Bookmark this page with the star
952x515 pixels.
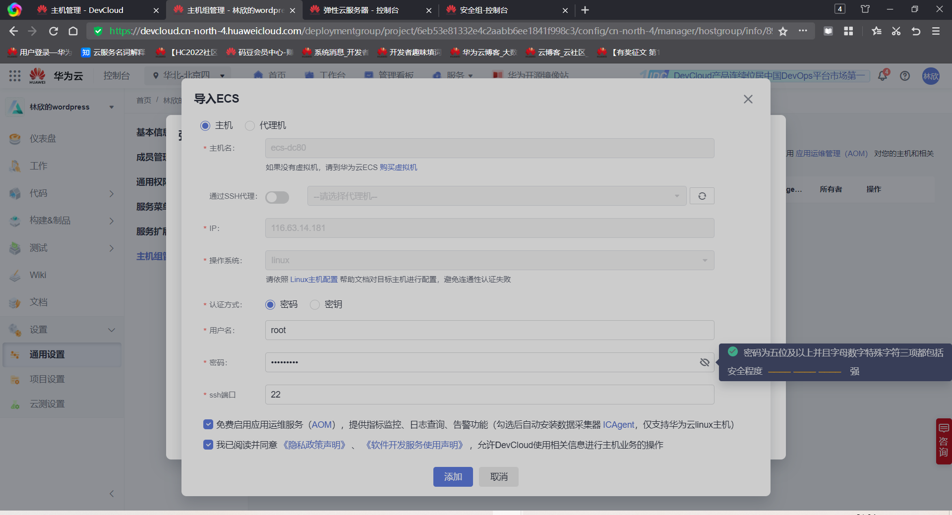[x=783, y=31]
